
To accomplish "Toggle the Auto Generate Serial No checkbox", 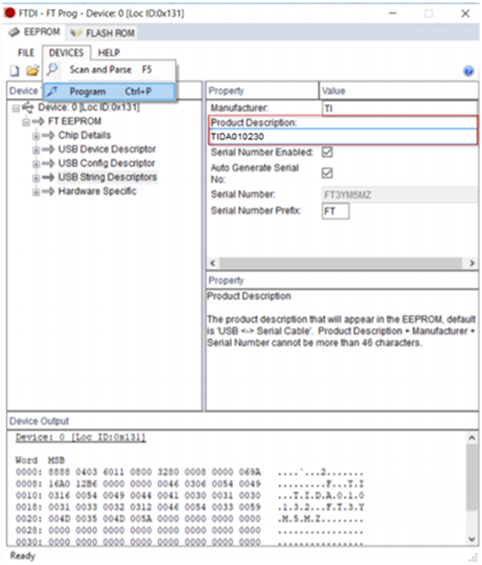I will 328,173.
